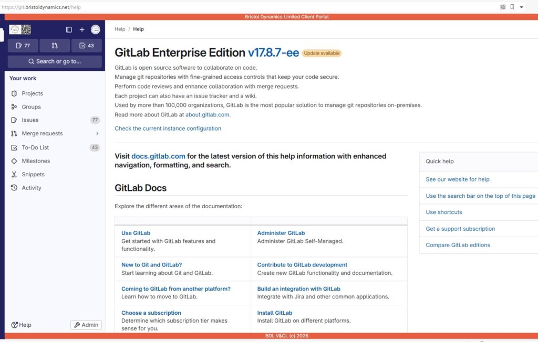Click the Admin button
538x342 pixels.
[x=86, y=325]
